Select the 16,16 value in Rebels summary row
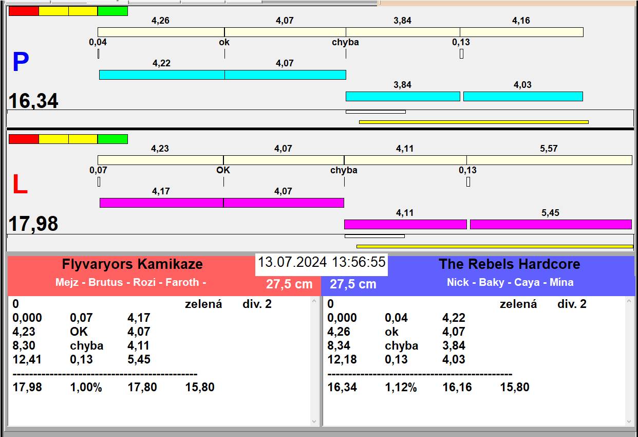Screen dimensions: 638x437 pyautogui.click(x=457, y=387)
